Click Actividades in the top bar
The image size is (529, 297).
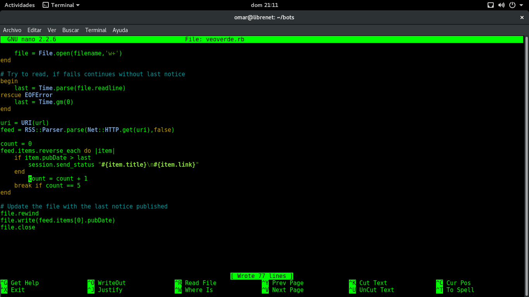click(x=20, y=5)
